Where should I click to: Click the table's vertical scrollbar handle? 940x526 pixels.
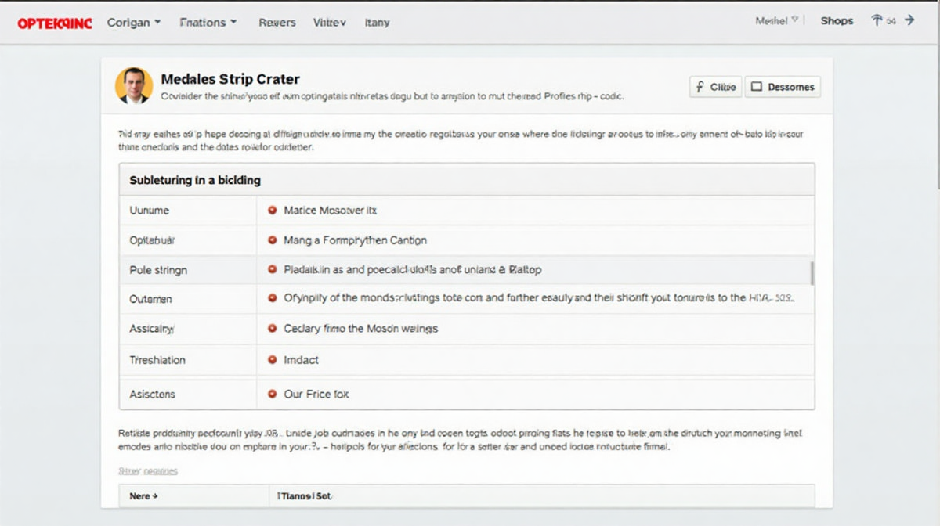click(x=812, y=273)
